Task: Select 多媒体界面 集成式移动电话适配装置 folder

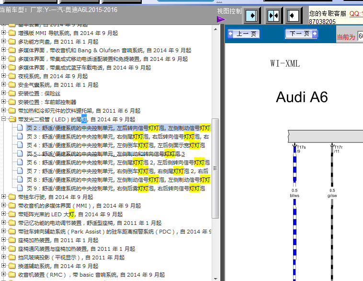Action: coord(103,59)
